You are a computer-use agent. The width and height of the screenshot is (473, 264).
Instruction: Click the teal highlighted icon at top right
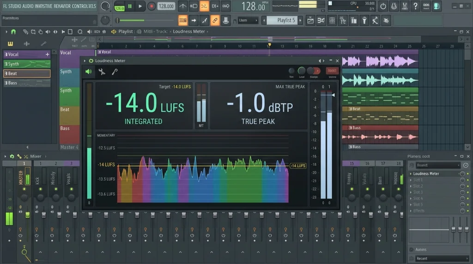(437, 6)
